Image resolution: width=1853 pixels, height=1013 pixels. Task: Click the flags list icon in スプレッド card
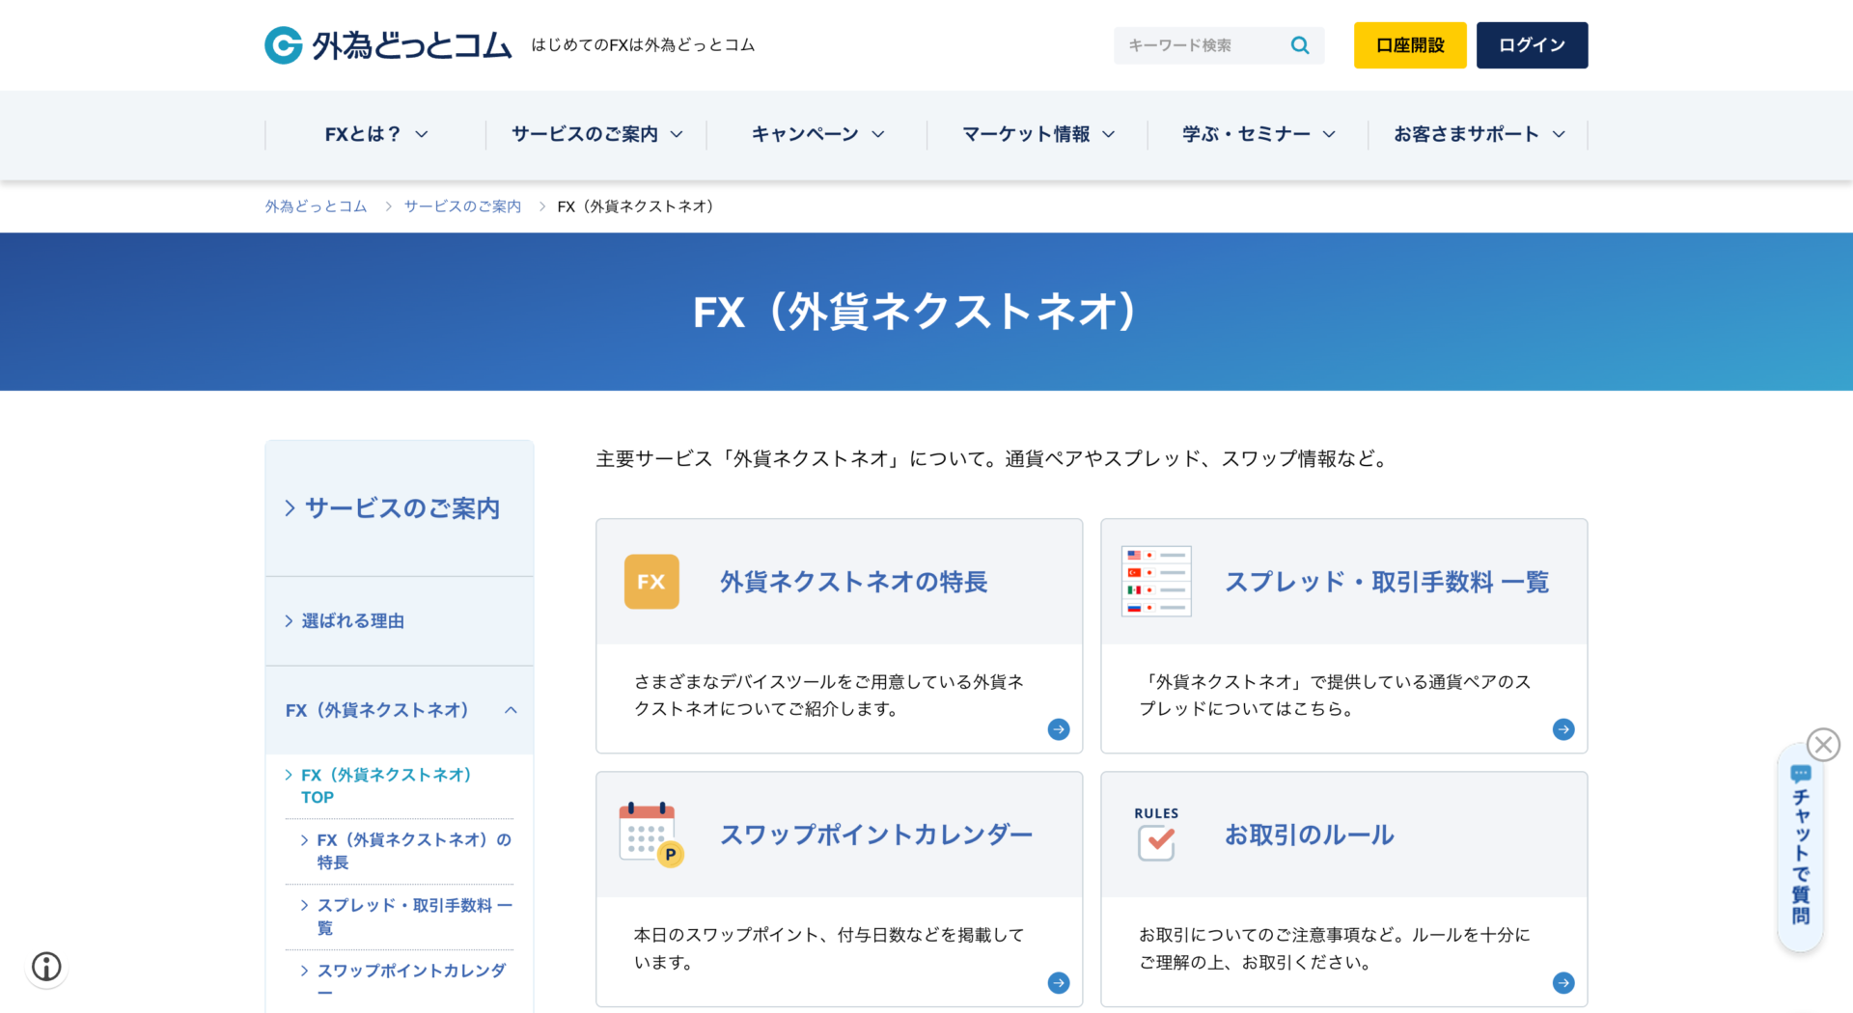tap(1156, 581)
